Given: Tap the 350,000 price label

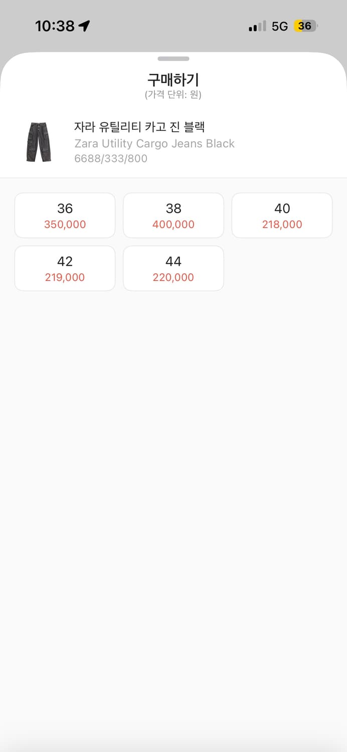Looking at the screenshot, I should click(65, 225).
